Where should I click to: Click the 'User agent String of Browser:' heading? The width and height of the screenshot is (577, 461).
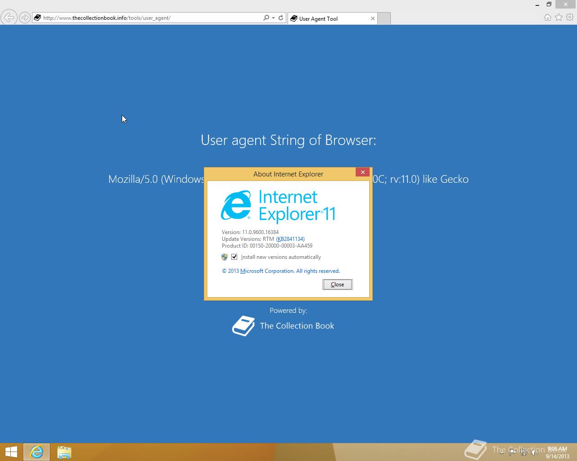pyautogui.click(x=288, y=140)
